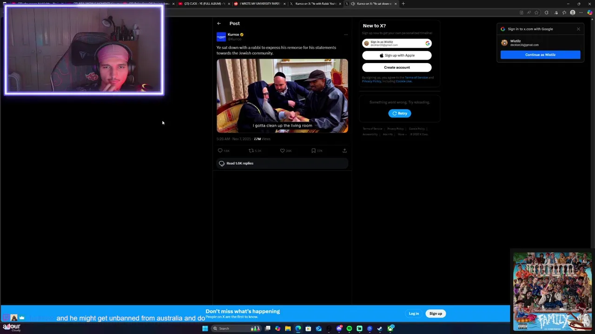595x334 pixels.
Task: Open Outlook from the taskbar
Action: coord(318,328)
